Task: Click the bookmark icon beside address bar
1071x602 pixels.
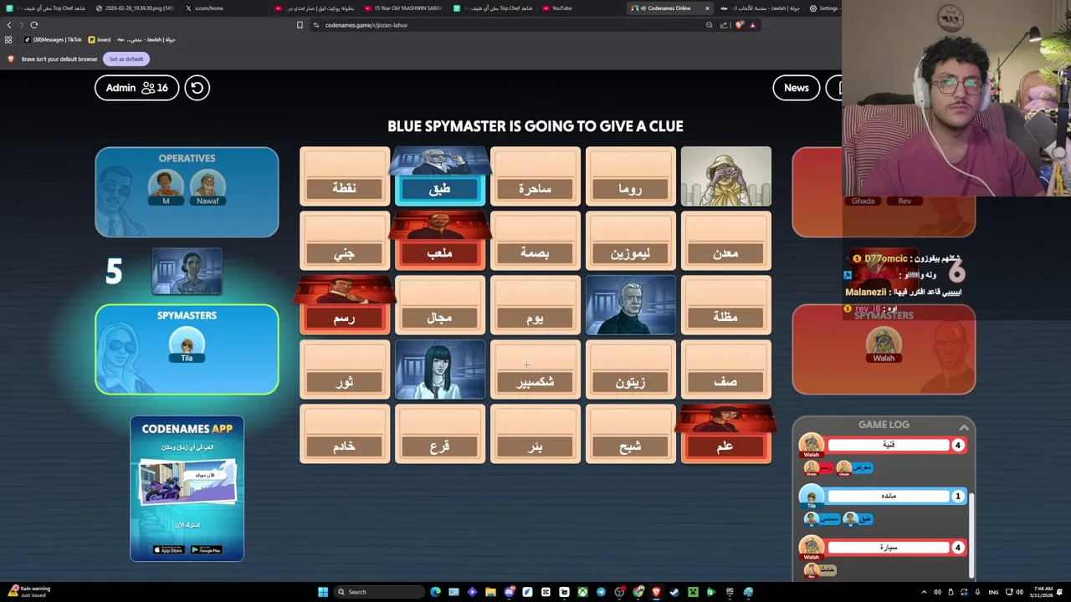Action: [300, 25]
